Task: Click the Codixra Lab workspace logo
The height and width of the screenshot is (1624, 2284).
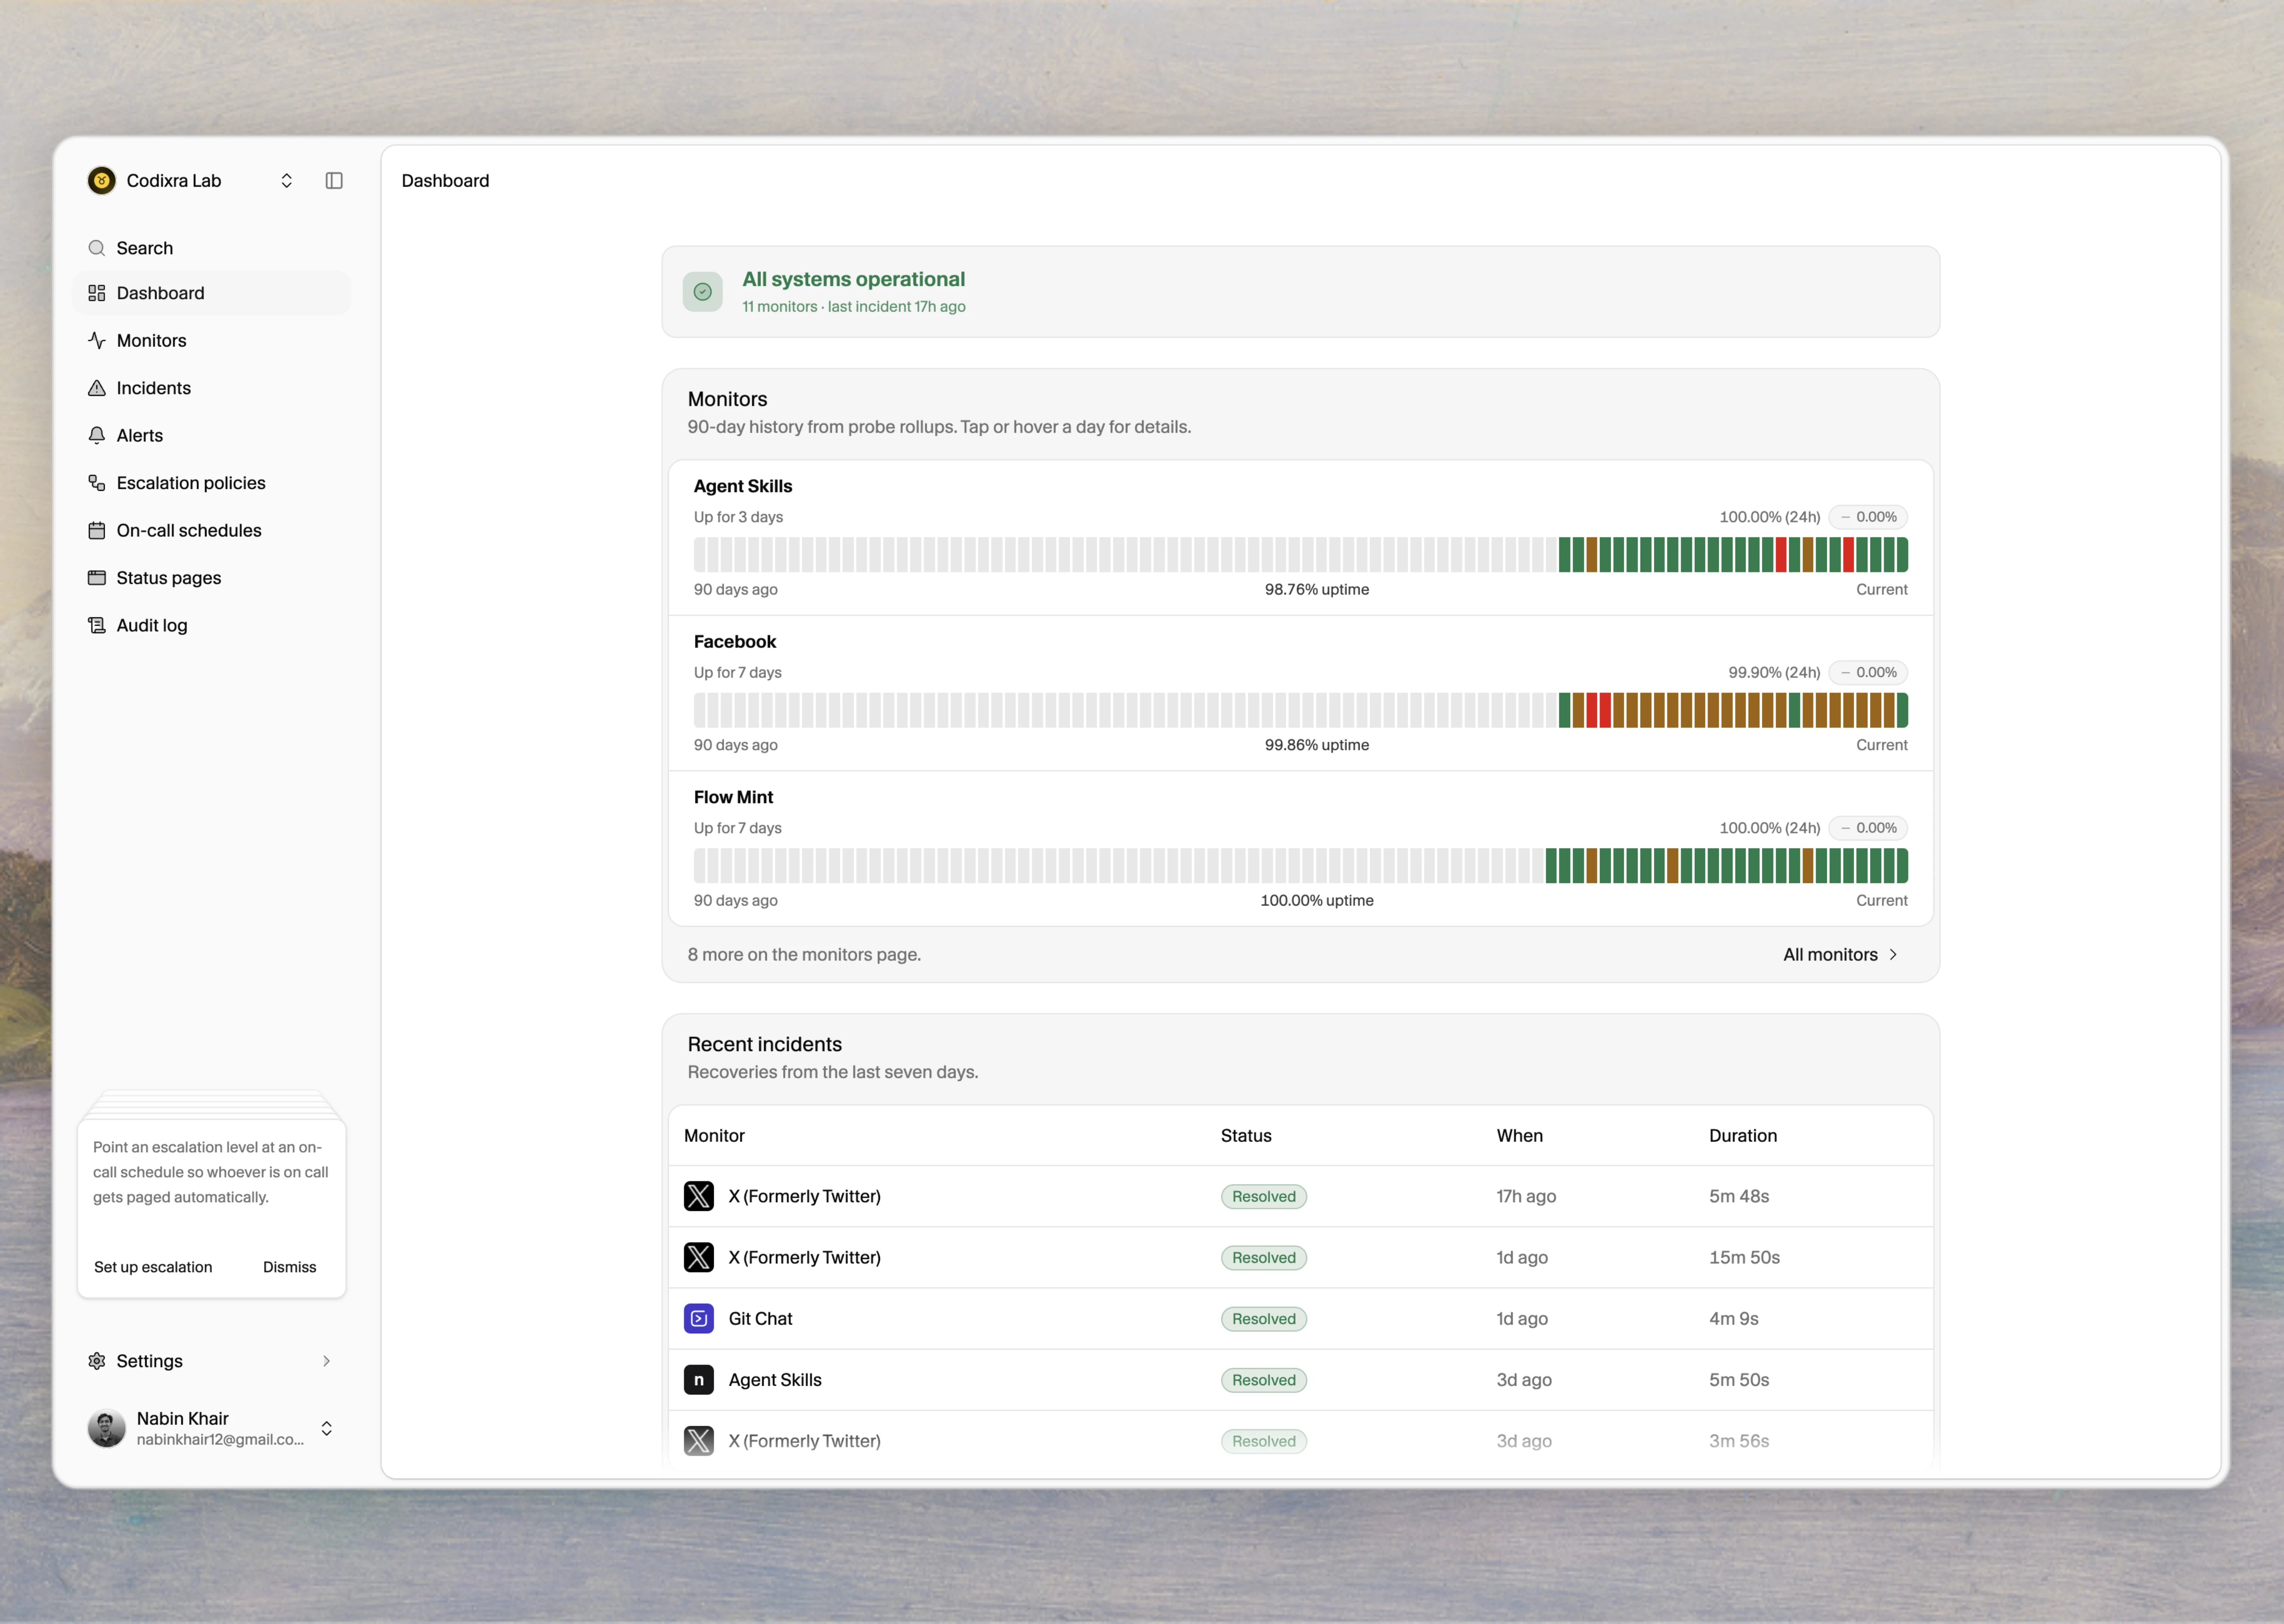Action: [101, 181]
